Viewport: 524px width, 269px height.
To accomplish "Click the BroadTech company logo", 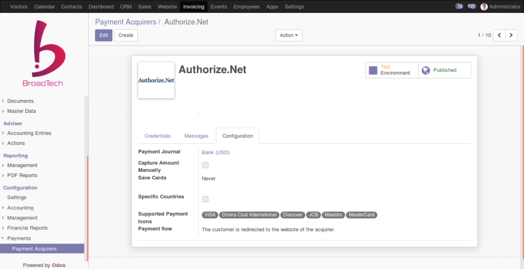I will coord(43,53).
